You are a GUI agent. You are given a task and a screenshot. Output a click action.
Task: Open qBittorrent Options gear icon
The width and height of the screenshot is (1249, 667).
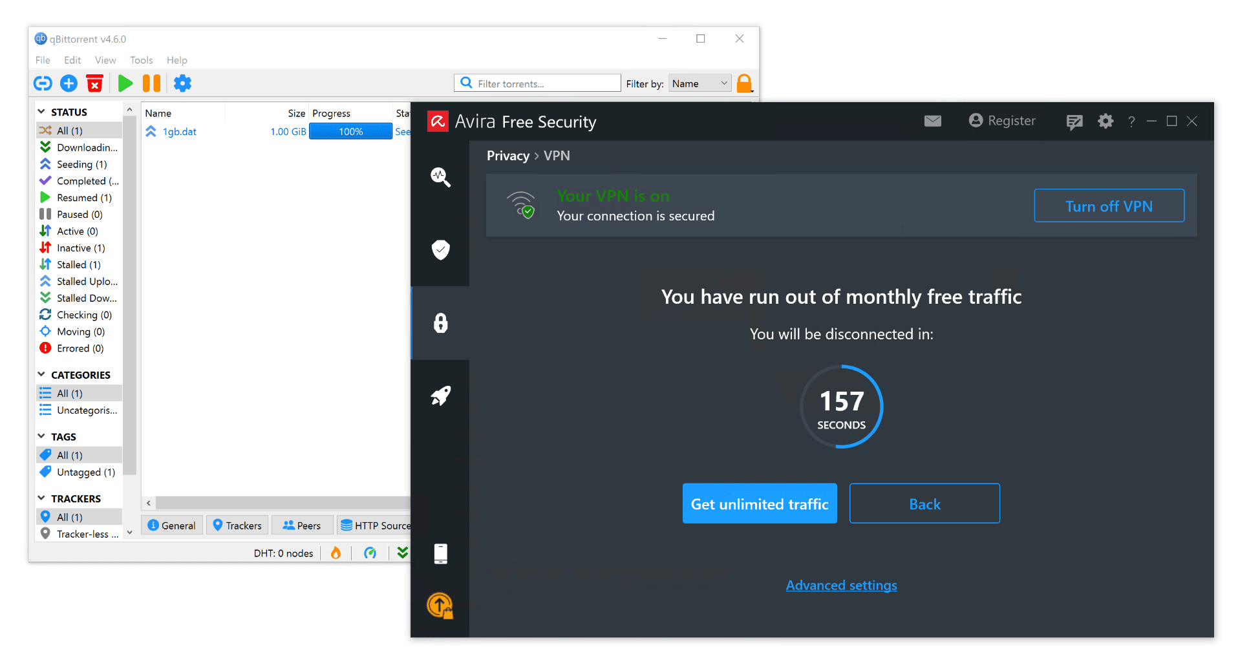click(183, 83)
